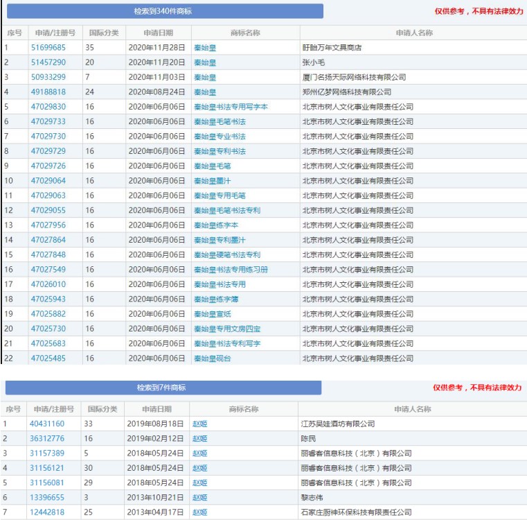
Task: Open application number 47029726
Action: [48, 166]
